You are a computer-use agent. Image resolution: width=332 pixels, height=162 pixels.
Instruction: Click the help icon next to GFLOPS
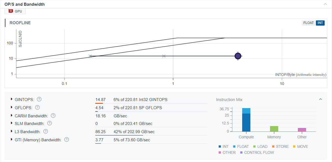click(38, 107)
